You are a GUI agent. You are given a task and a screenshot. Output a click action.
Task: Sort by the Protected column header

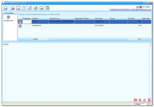(x=27, y=18)
